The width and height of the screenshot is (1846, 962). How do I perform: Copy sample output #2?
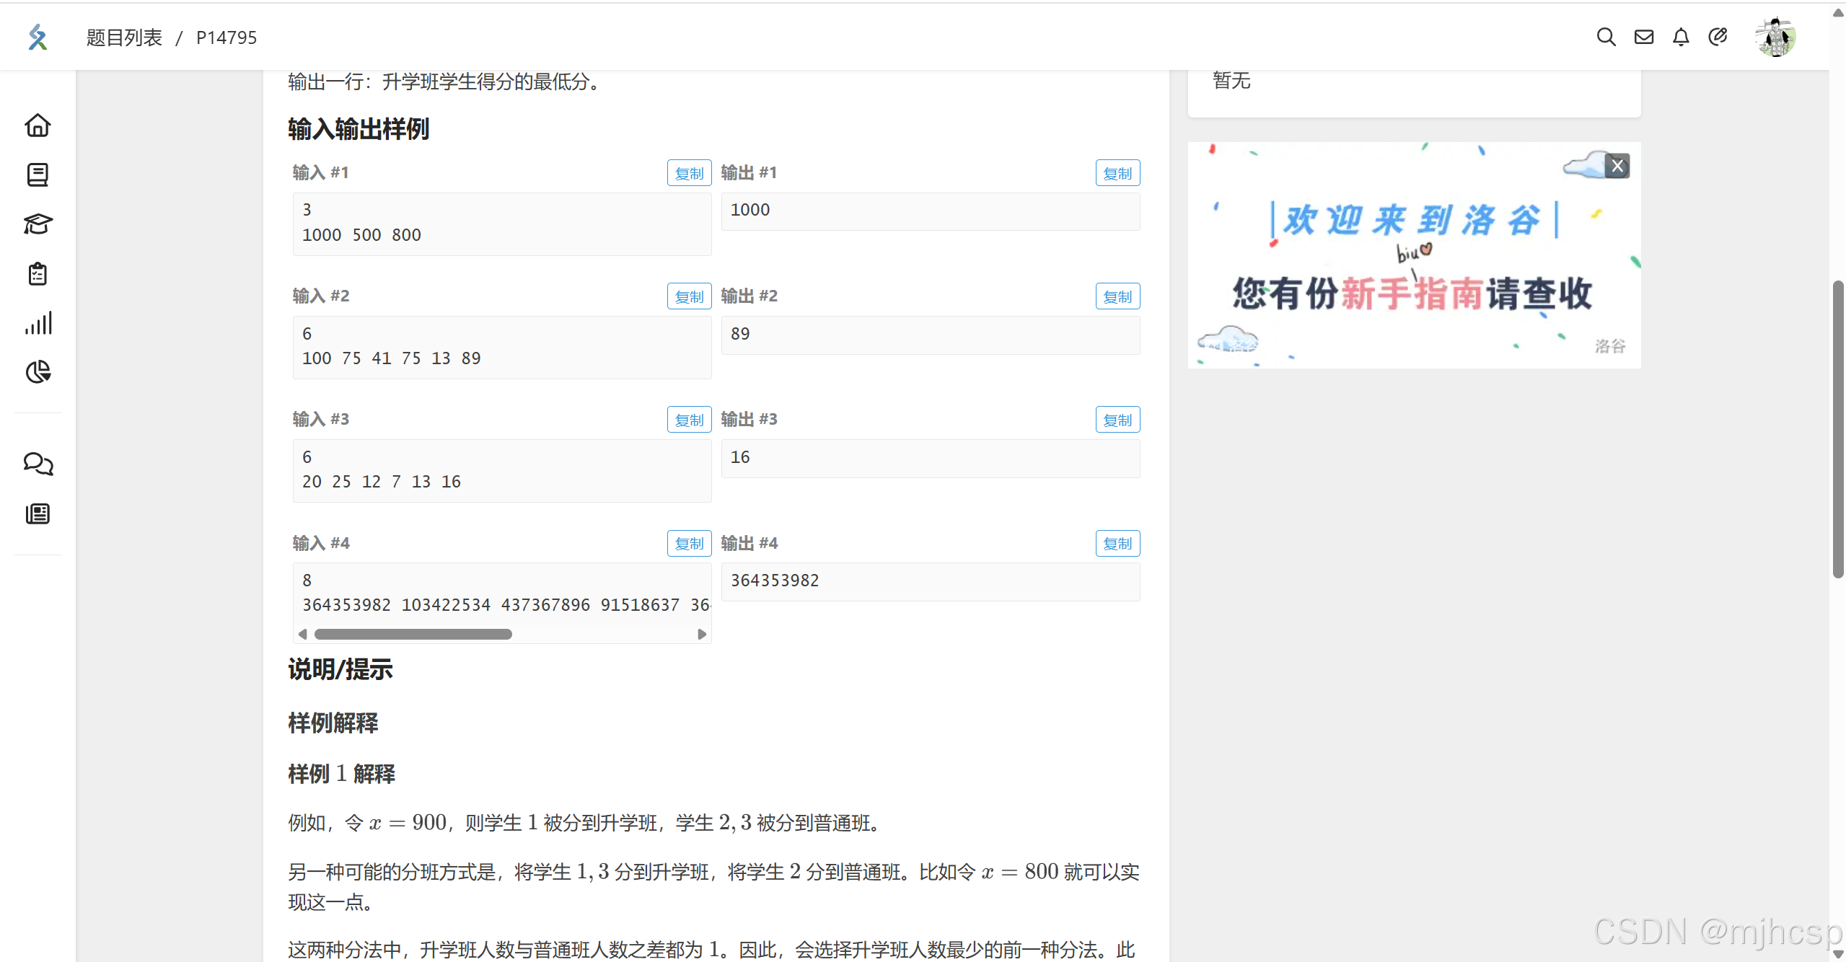pos(1117,296)
